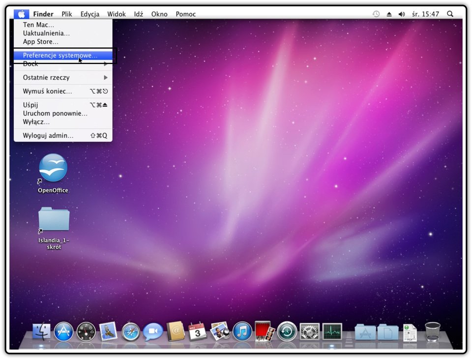The height and width of the screenshot is (359, 472).
Task: Expand the Dock submenu
Action: coord(63,64)
